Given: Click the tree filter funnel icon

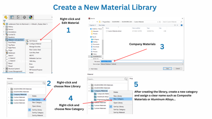Looking at the screenshot, I should pos(4,21).
